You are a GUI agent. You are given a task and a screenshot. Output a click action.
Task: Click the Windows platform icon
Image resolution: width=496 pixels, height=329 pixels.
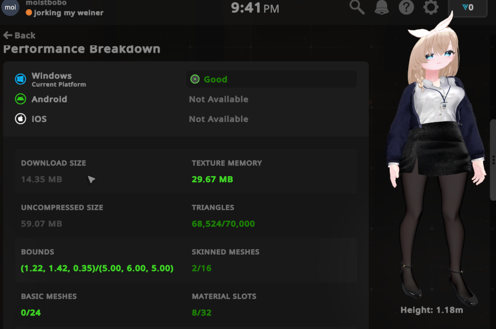20,79
